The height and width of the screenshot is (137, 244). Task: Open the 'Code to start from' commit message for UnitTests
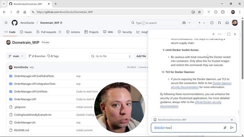point(87,91)
